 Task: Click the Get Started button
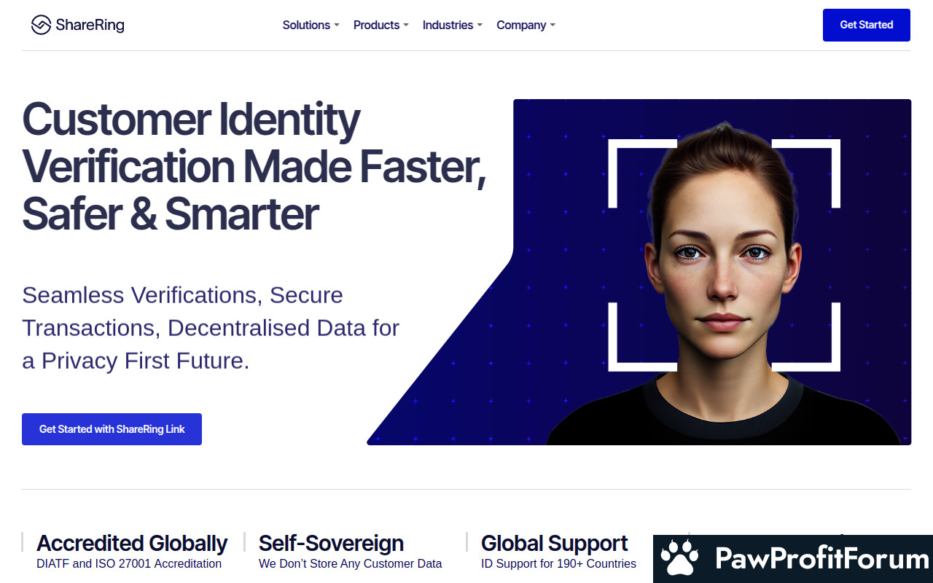[867, 25]
